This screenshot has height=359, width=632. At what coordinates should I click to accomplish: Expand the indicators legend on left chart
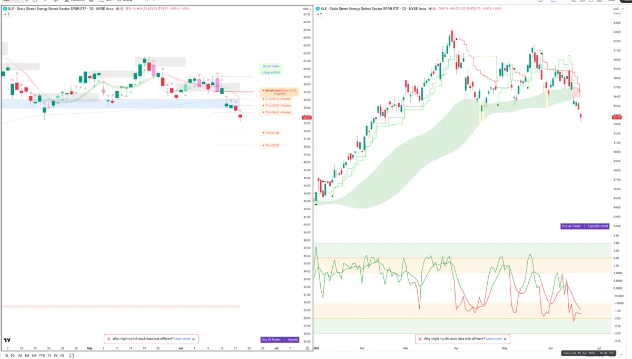pos(6,15)
